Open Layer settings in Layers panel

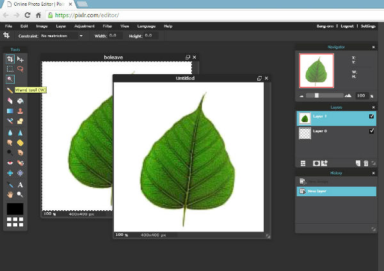303,164
